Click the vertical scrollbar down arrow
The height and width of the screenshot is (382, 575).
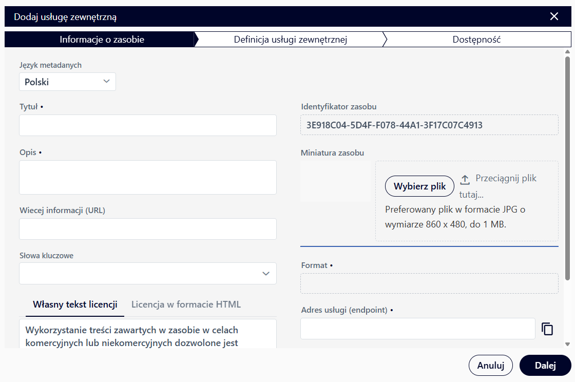pyautogui.click(x=567, y=344)
